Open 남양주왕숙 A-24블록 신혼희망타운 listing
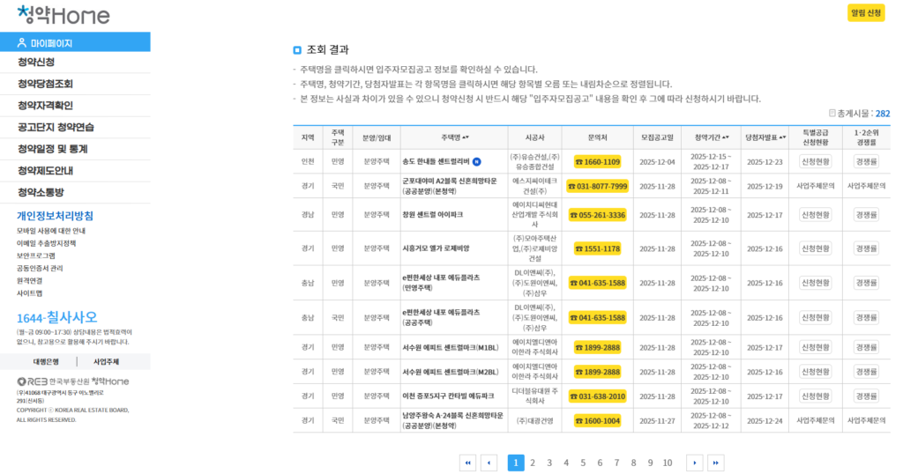 pos(452,420)
